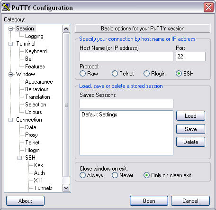Click the category list scrollbar thumb
This screenshot has height=210, width=216.
[x=66, y=105]
